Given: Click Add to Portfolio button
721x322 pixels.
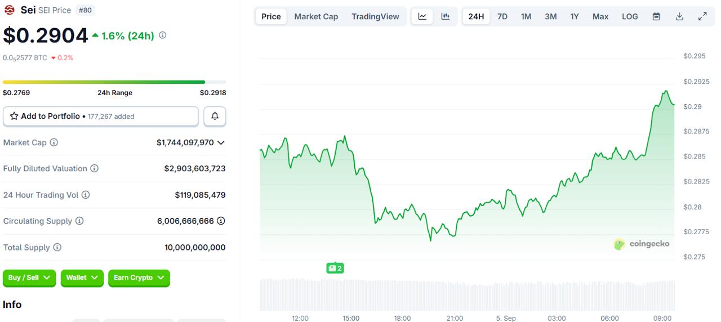Looking at the screenshot, I should [101, 116].
